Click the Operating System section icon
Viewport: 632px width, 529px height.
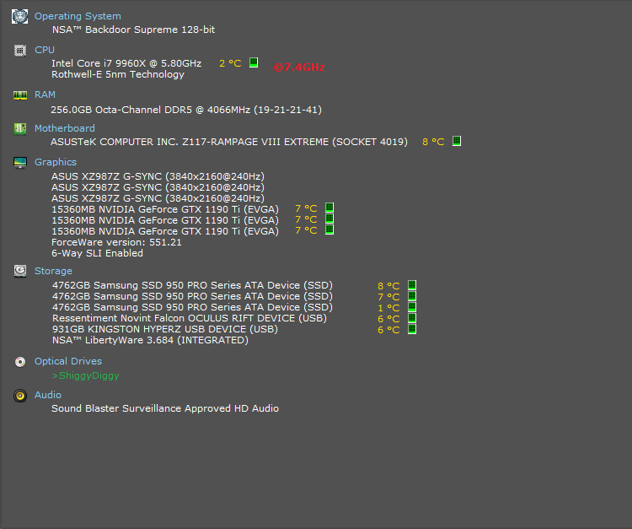pyautogui.click(x=19, y=17)
